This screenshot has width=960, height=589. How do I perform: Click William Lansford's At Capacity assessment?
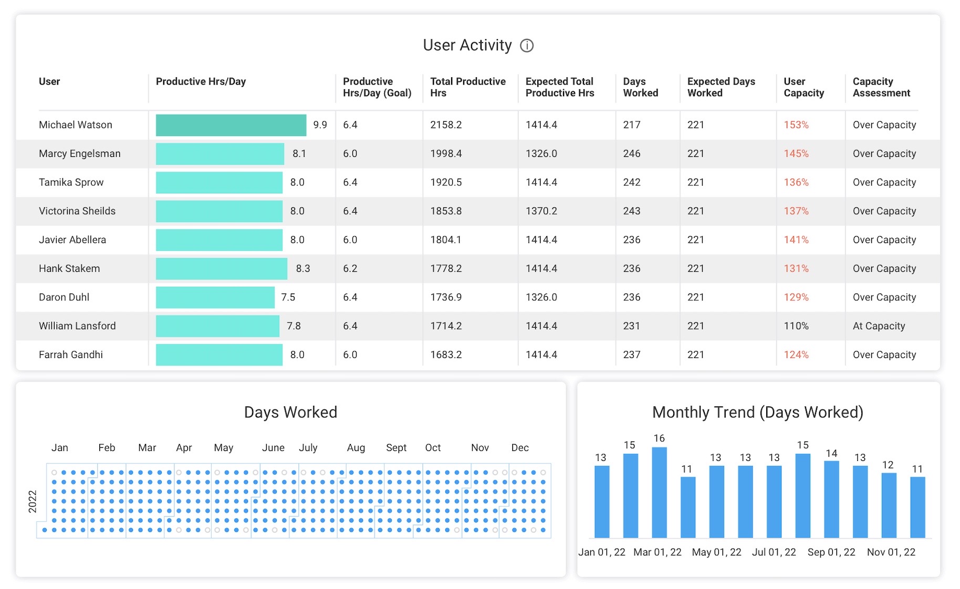879,326
